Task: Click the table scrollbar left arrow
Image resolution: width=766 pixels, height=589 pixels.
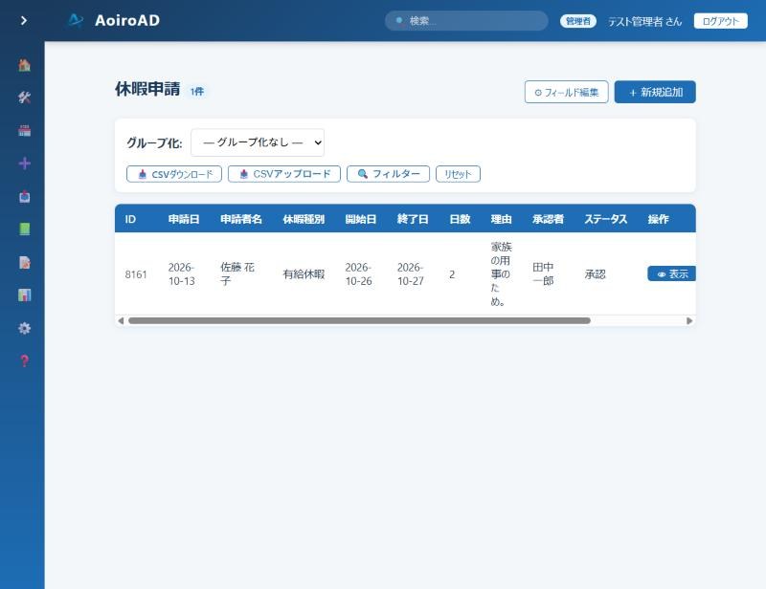Action: 121,320
